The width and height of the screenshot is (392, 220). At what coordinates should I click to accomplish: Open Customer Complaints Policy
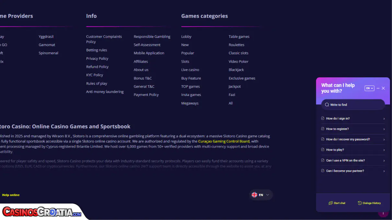(x=104, y=39)
